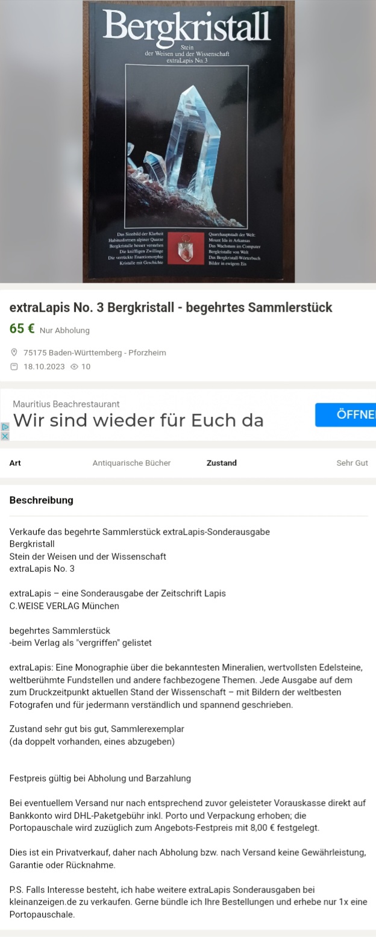Click the eye views icon

coord(75,366)
